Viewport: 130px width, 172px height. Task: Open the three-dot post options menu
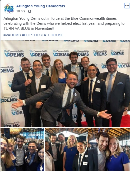(127, 6)
